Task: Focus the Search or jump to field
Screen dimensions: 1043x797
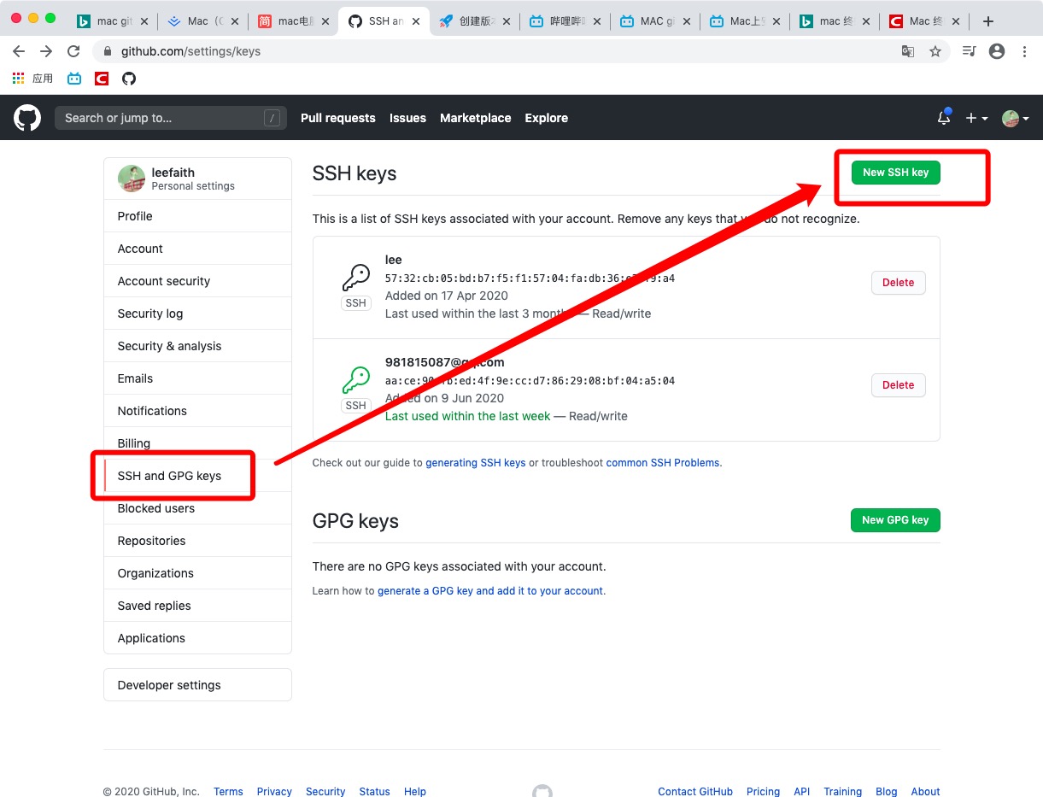Action: (171, 118)
